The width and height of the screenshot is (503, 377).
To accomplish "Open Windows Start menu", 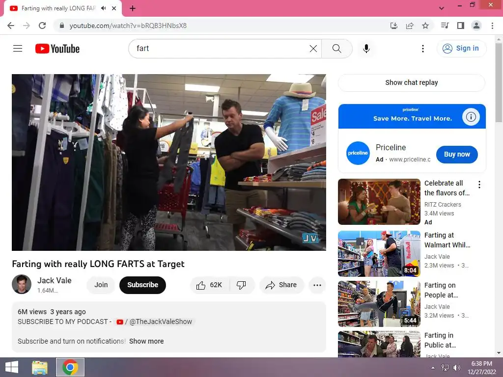I will click(12, 367).
